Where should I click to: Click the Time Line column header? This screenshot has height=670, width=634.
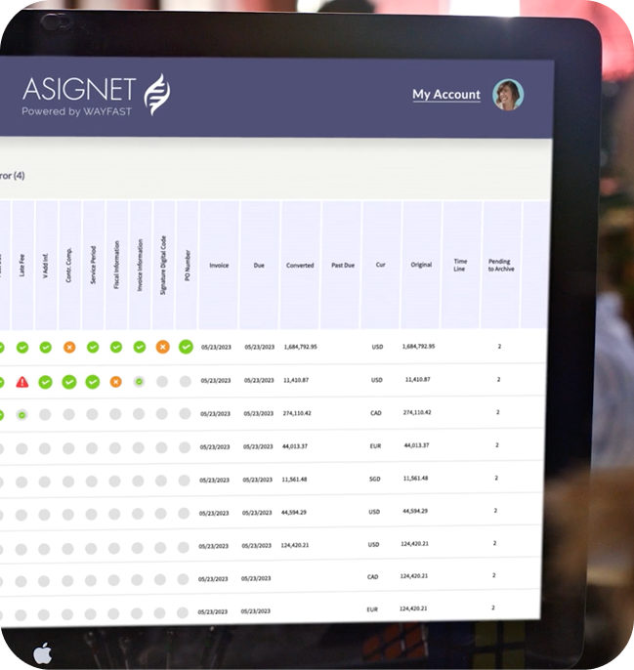point(461,264)
